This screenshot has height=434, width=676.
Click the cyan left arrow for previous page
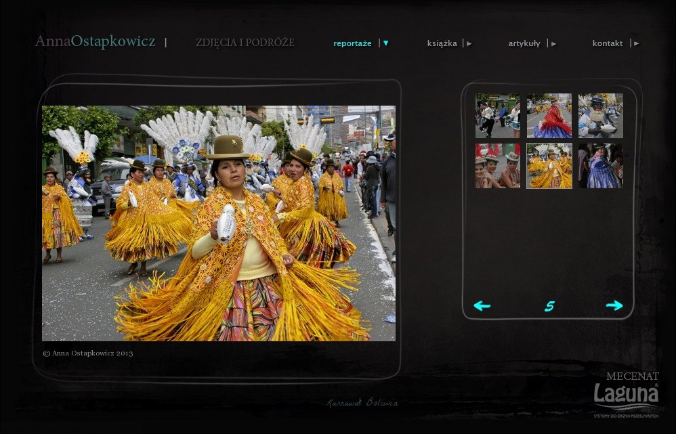pyautogui.click(x=482, y=306)
